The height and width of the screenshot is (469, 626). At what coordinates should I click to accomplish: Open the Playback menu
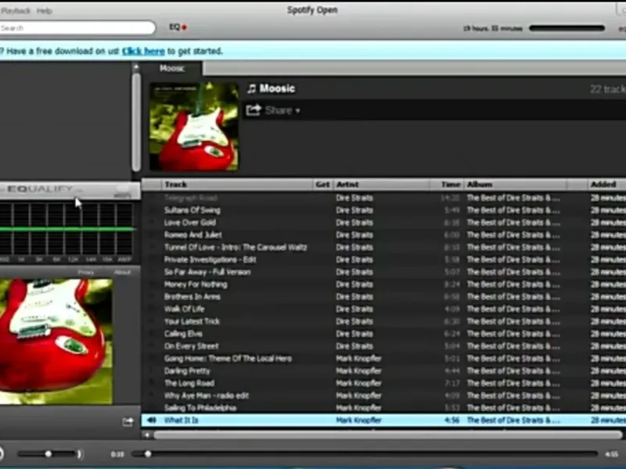(15, 11)
